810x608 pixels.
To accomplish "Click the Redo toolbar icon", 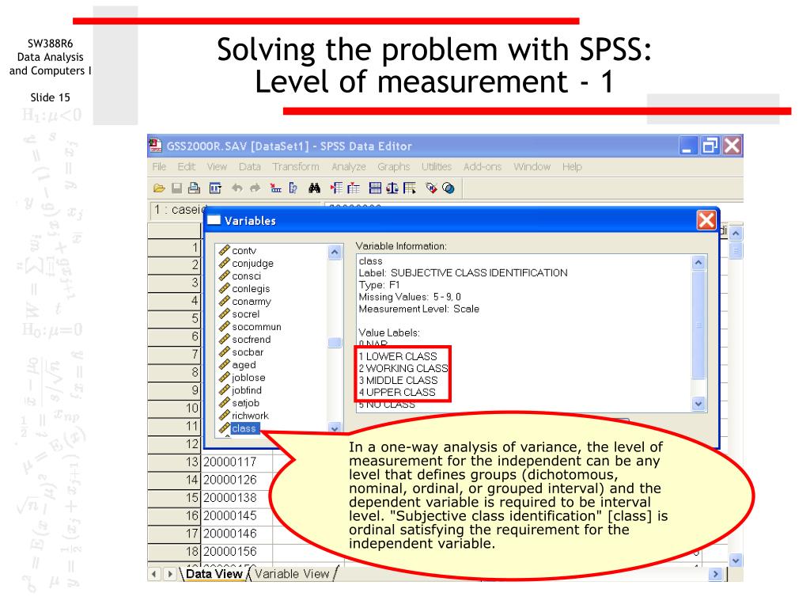I will tap(255, 188).
